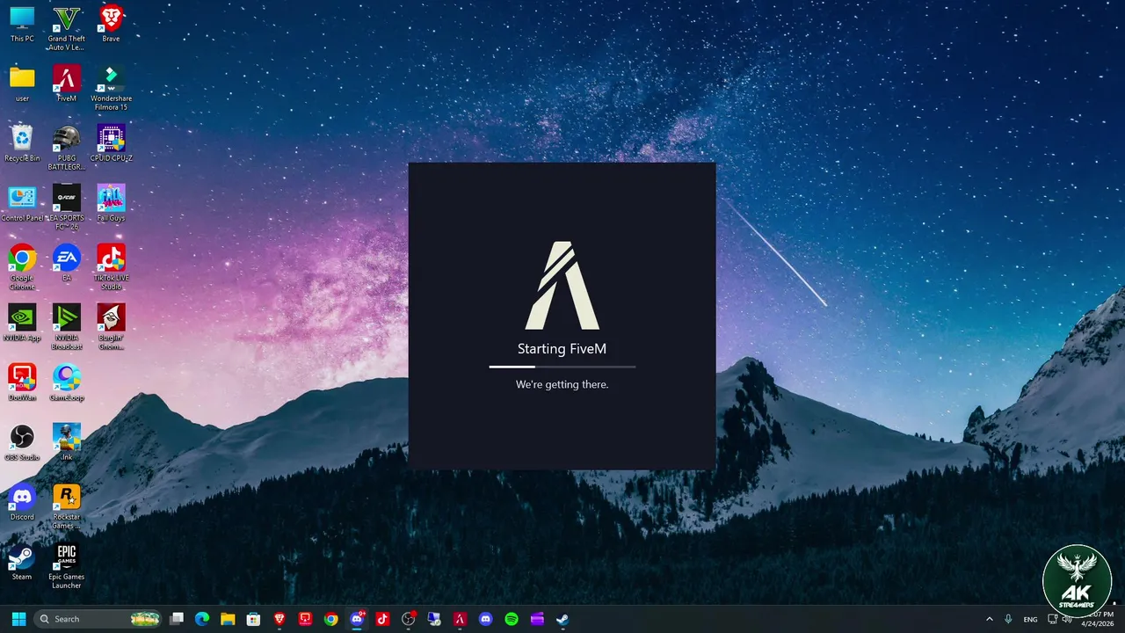Open File Explorer from the taskbar

point(228,619)
